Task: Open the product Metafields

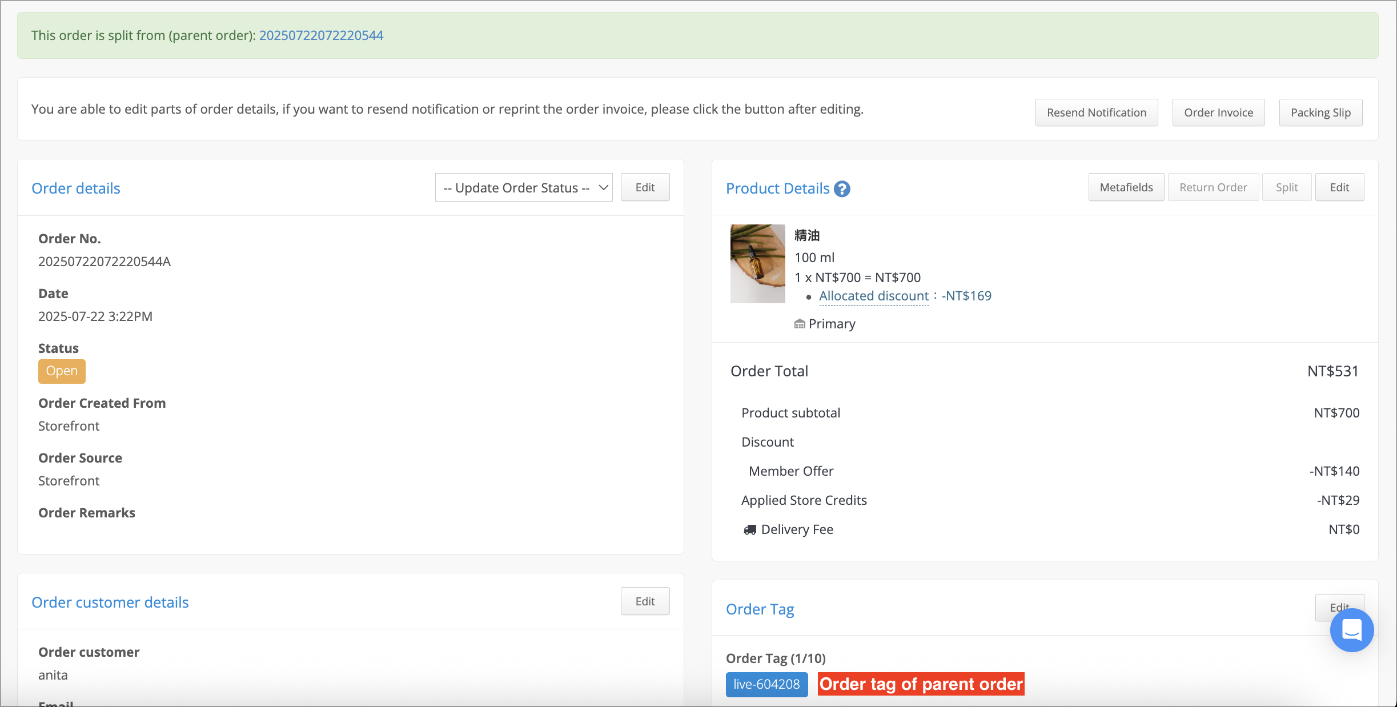Action: pyautogui.click(x=1126, y=187)
